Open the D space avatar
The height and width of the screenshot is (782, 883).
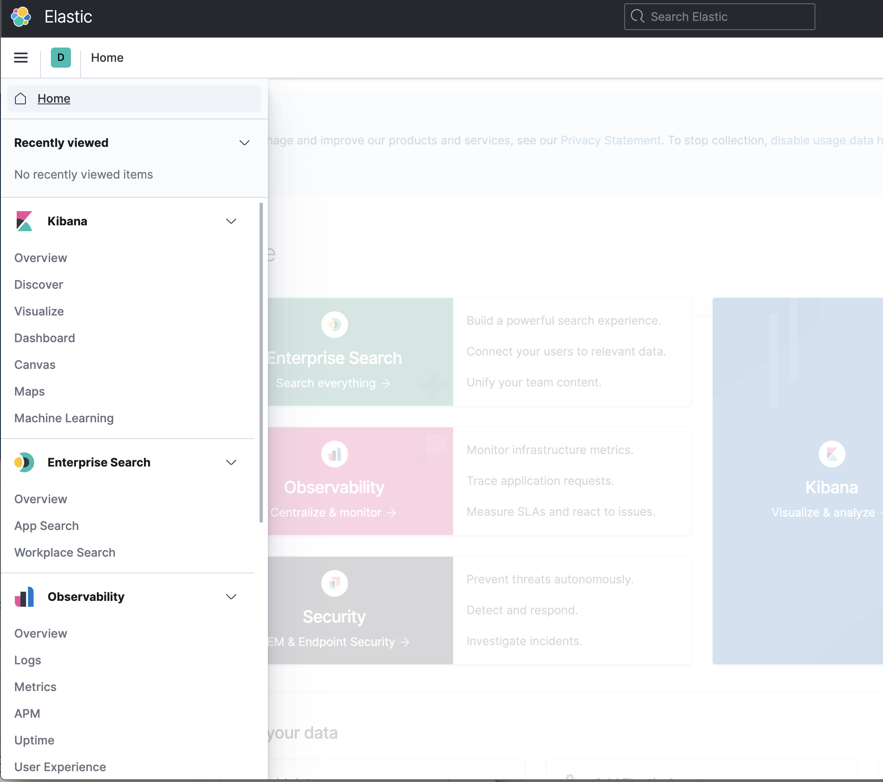[x=61, y=58]
